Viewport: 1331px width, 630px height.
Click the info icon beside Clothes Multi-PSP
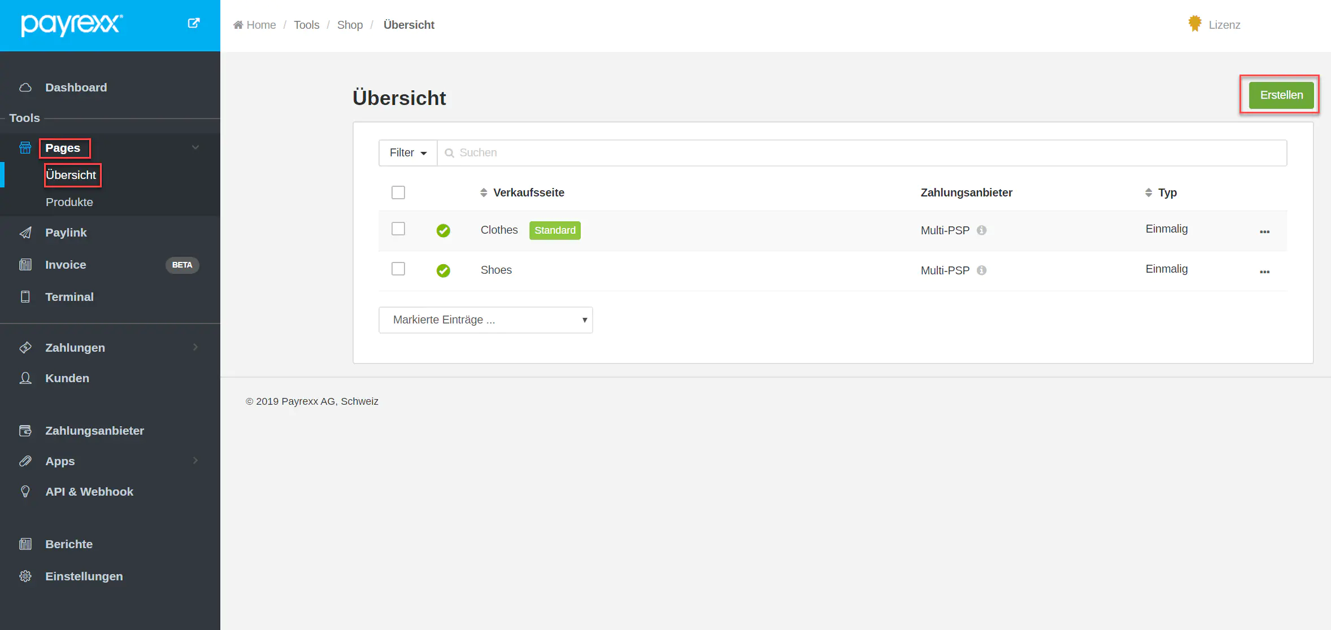982,230
